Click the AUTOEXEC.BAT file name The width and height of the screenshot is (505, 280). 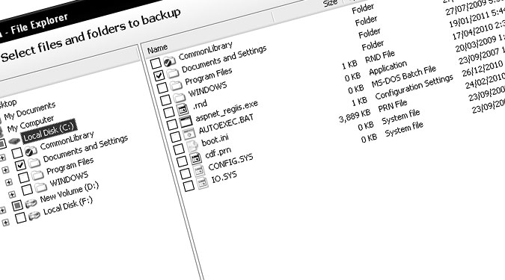coord(226,124)
